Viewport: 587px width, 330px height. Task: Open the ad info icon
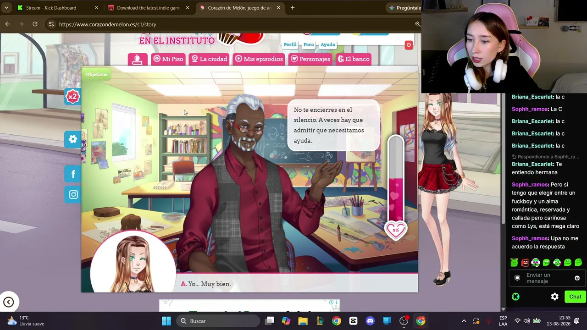click(x=331, y=302)
